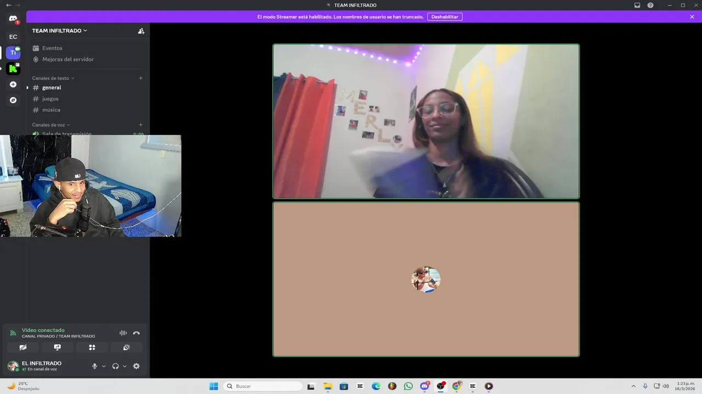702x394 pixels.
Task: Open Google Chrome from the taskbar
Action: coord(456,386)
